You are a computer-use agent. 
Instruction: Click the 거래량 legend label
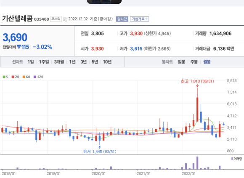[x=237, y=159]
